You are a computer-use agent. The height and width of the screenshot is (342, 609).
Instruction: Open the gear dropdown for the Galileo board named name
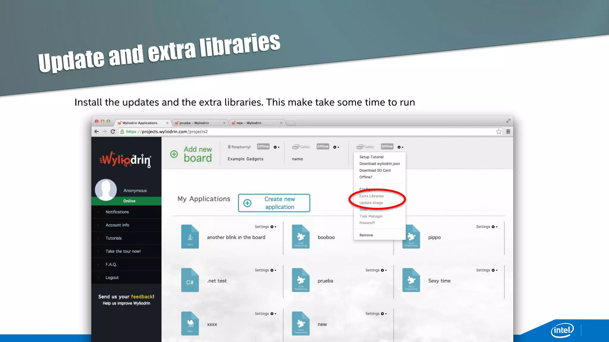tap(336, 147)
